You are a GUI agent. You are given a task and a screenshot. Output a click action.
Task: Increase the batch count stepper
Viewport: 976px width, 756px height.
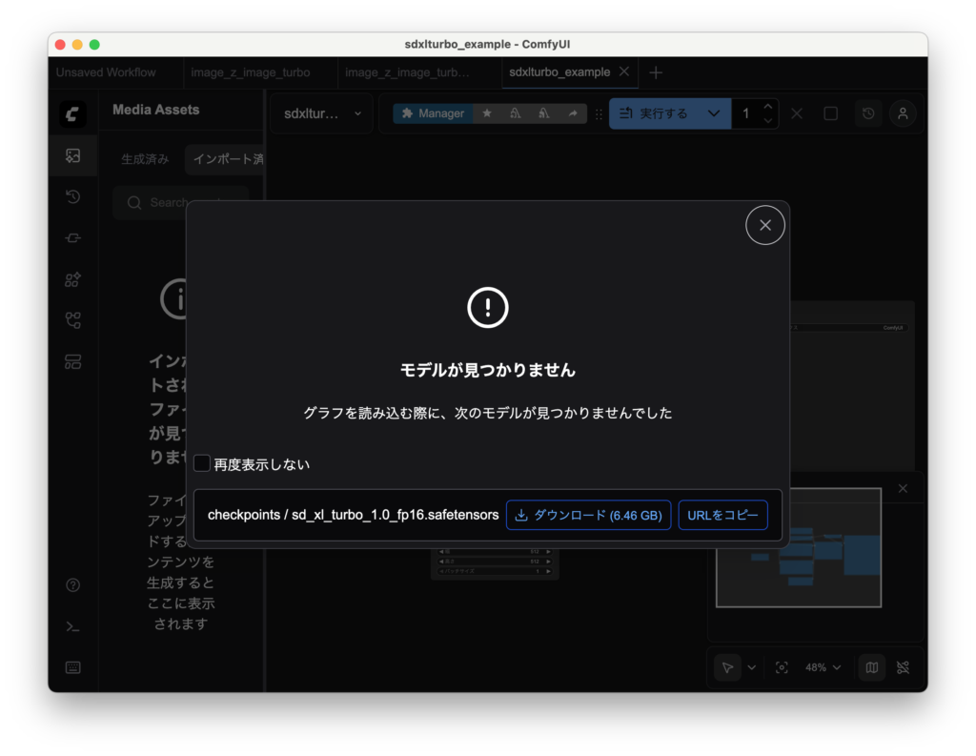(x=768, y=107)
